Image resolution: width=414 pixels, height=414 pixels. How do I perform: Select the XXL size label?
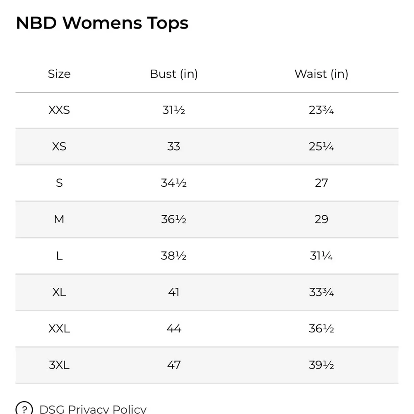(59, 329)
